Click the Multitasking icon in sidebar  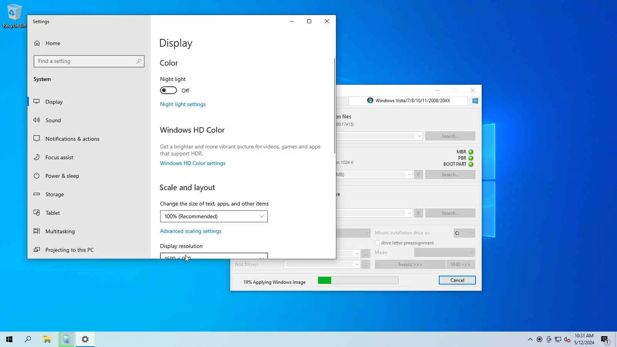coord(37,231)
